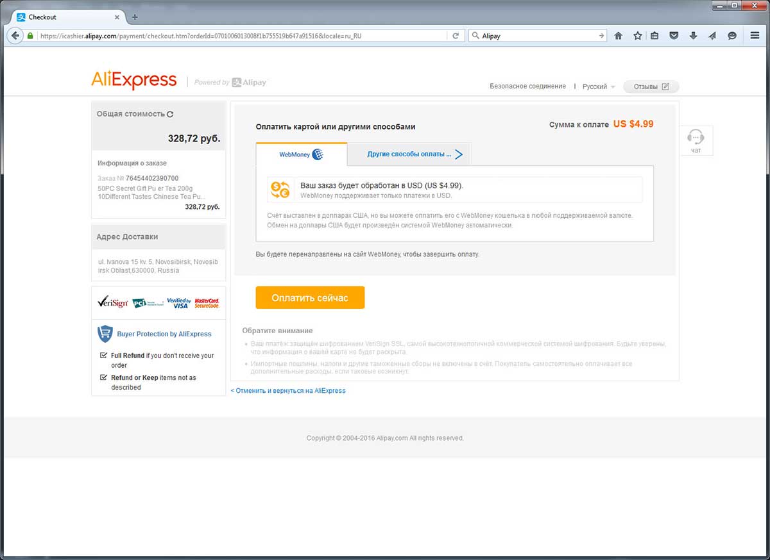Click the Оплатить картой или другими способами heading
770x560 pixels.
(x=336, y=127)
